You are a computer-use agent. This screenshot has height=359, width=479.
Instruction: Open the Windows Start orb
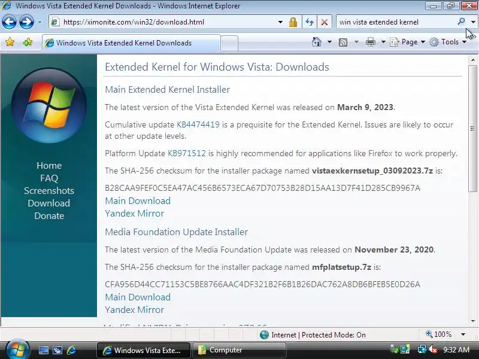(x=17, y=349)
